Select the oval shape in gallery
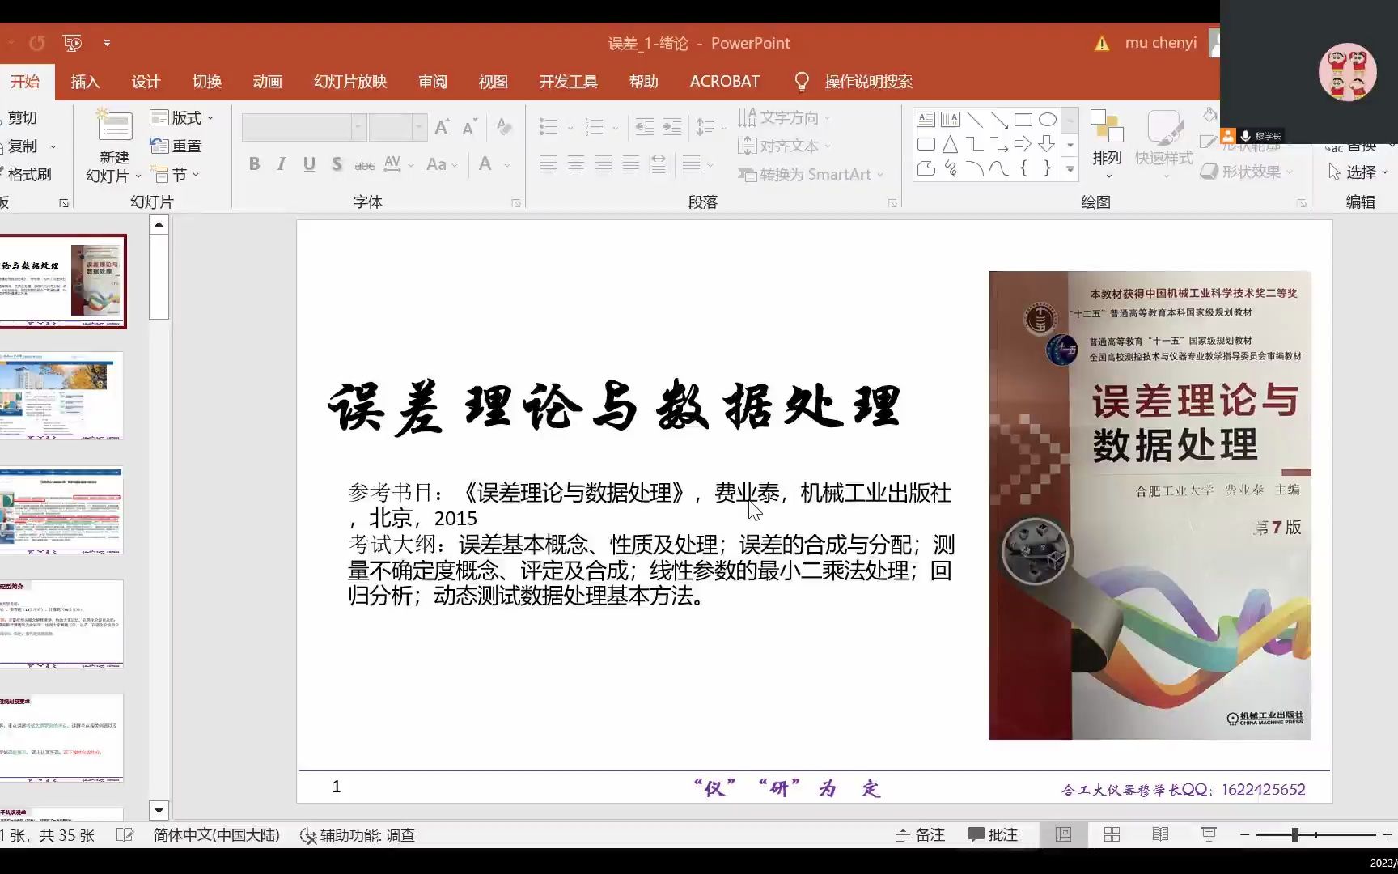1398x874 pixels. 1047,120
